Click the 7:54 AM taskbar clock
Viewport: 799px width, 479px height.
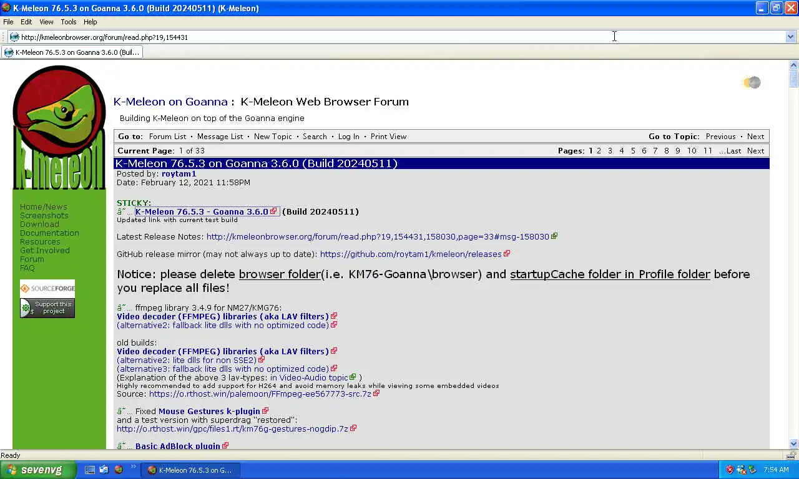(x=776, y=470)
